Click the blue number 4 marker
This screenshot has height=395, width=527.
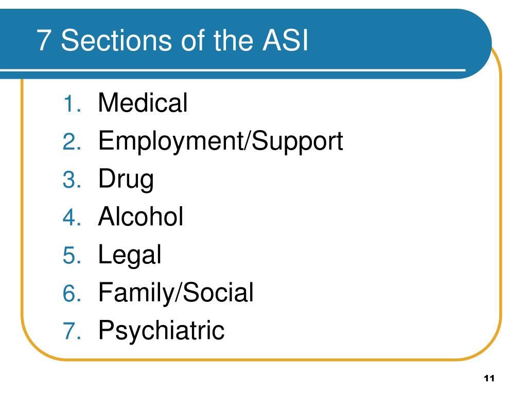click(72, 218)
